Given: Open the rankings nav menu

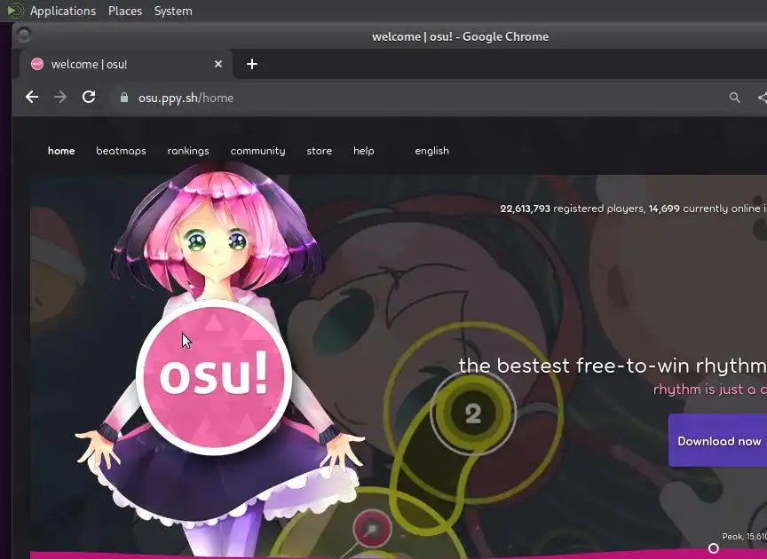Looking at the screenshot, I should pyautogui.click(x=188, y=151).
